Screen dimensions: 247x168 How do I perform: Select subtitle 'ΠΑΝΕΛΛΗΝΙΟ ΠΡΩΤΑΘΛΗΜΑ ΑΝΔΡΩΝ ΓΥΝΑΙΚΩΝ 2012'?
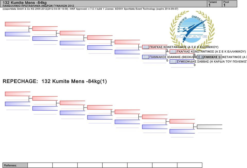coord(38,6)
